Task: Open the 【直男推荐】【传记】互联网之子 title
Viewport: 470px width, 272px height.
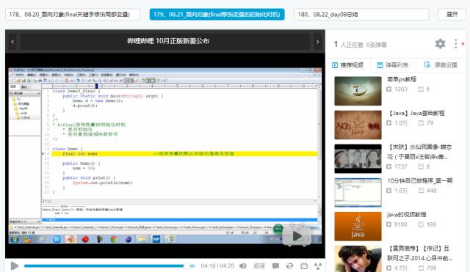Action: pyautogui.click(x=419, y=253)
